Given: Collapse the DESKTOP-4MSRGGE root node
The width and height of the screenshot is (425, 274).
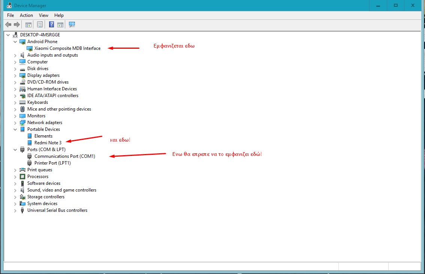Looking at the screenshot, I should pos(8,35).
